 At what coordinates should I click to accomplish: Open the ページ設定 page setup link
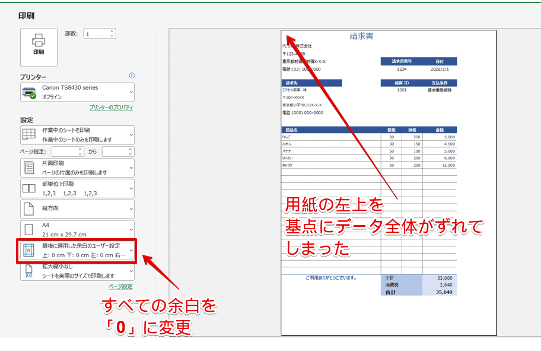coord(119,287)
